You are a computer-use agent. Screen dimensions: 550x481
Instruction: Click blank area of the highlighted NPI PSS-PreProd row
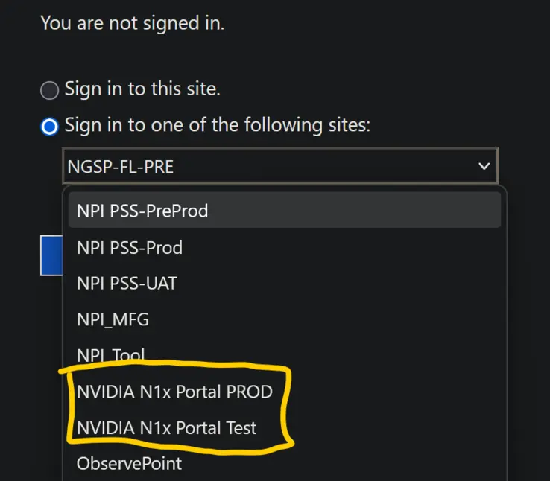point(354,211)
